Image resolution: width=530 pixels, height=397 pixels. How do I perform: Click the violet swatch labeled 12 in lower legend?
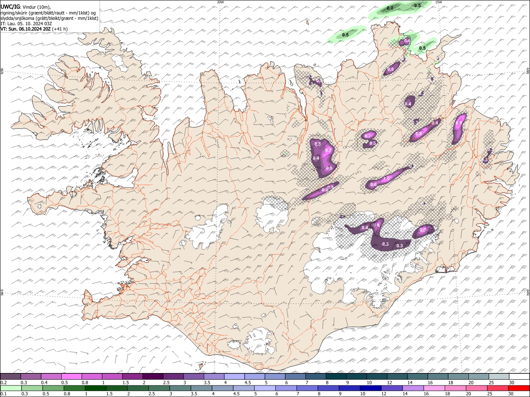tap(392, 388)
